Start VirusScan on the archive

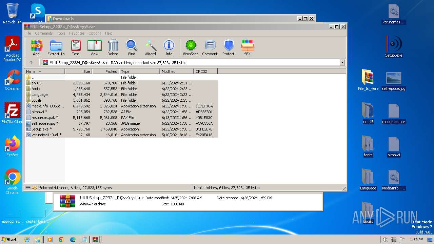tap(191, 47)
